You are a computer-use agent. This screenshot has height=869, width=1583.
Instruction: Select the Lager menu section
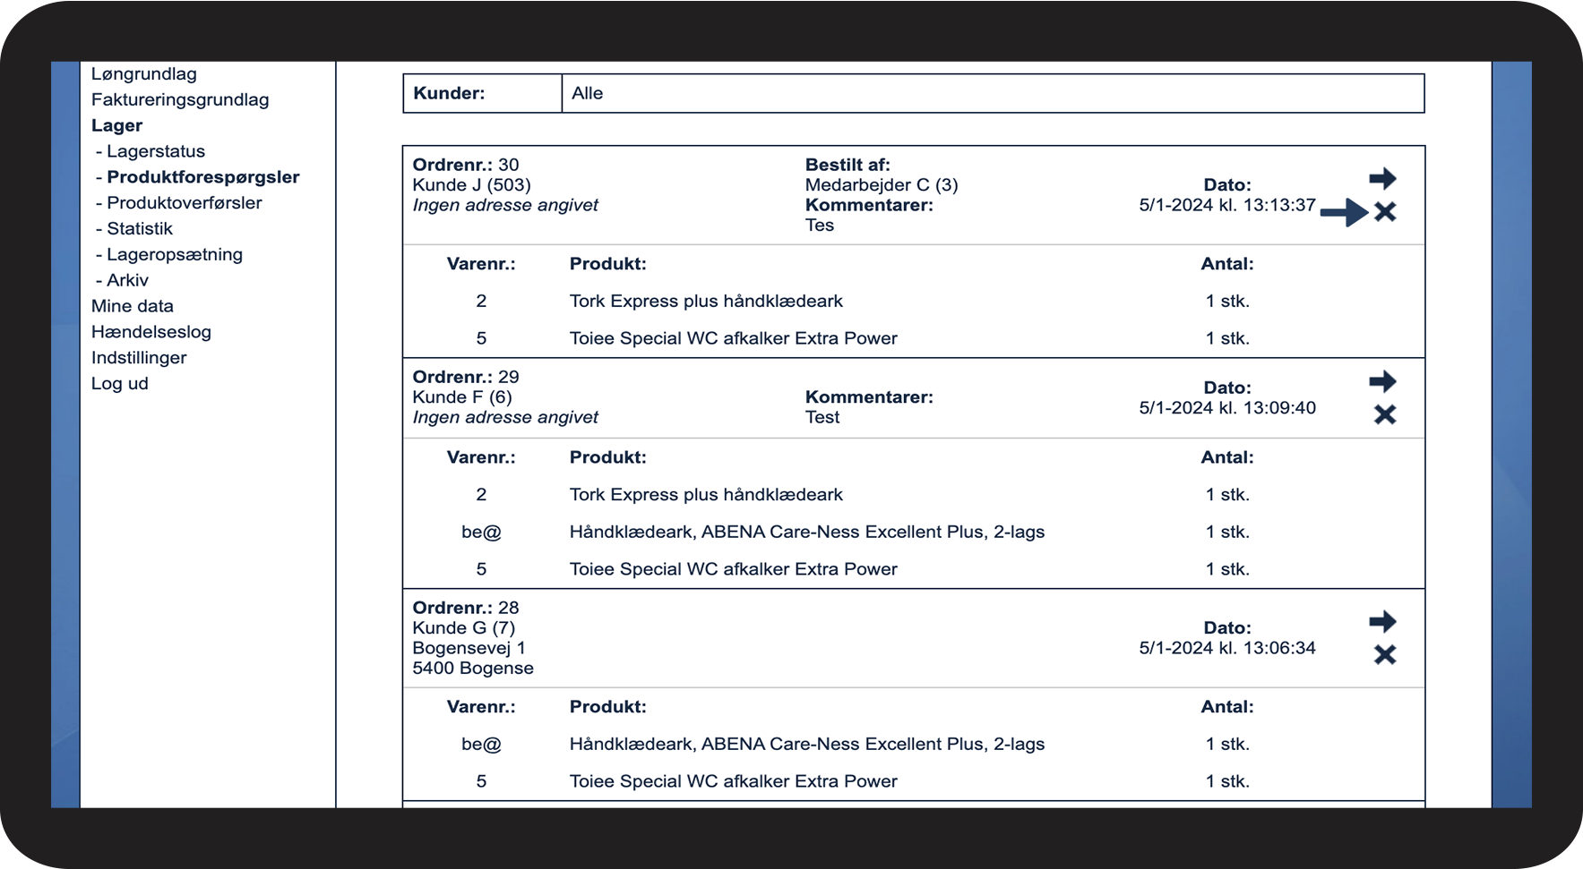pyautogui.click(x=116, y=126)
